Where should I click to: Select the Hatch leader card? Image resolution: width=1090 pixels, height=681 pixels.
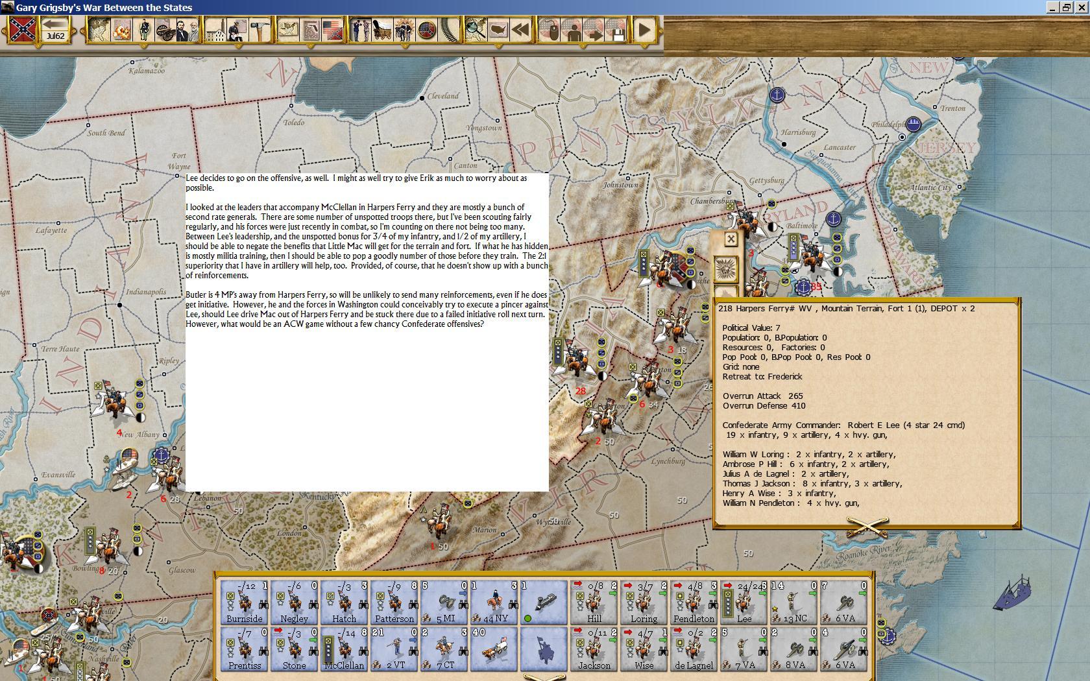tap(344, 603)
